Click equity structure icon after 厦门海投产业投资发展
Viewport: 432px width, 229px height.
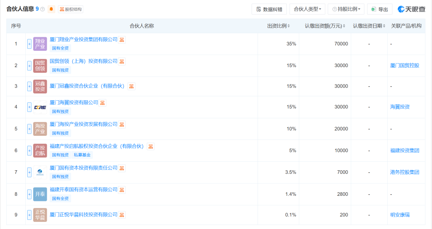click(x=122, y=124)
